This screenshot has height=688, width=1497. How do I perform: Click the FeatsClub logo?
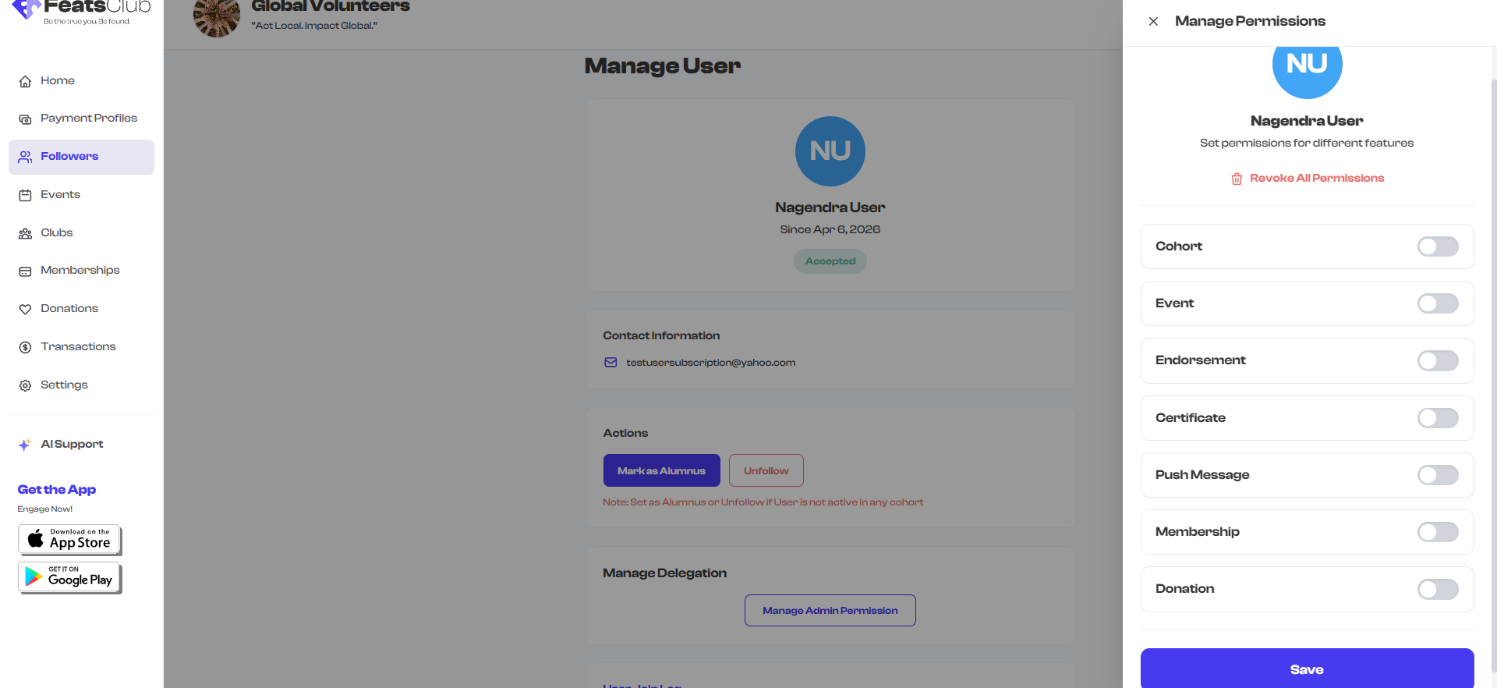pos(81,11)
